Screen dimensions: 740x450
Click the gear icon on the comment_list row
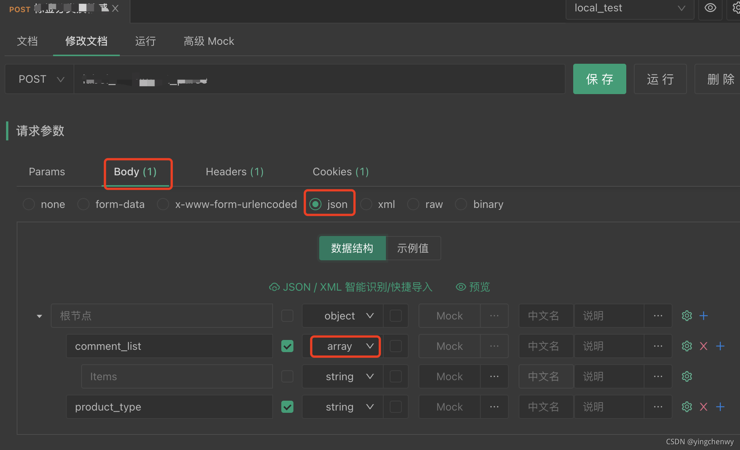pos(686,346)
